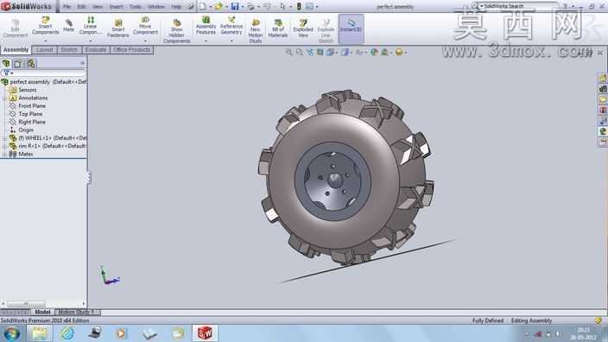Click the Options icon in top toolbar
The width and height of the screenshot is (608, 342).
[309, 6]
